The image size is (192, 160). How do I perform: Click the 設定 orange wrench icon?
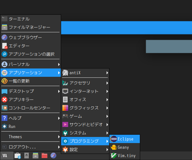pos(65,149)
